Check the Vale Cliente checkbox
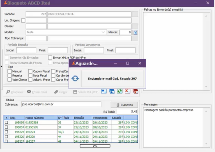The width and height of the screenshot is (215, 152). 9,80
